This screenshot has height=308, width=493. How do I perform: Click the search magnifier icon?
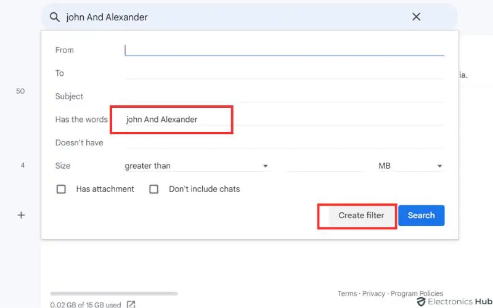[x=54, y=17]
